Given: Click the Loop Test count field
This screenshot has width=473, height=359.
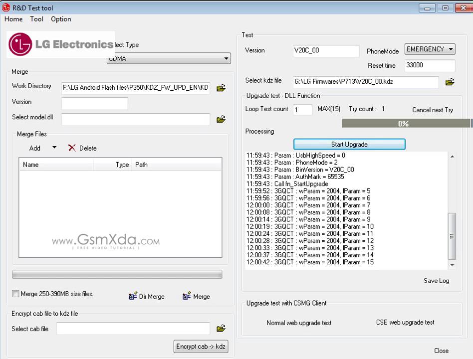Looking at the screenshot, I should click(x=302, y=110).
